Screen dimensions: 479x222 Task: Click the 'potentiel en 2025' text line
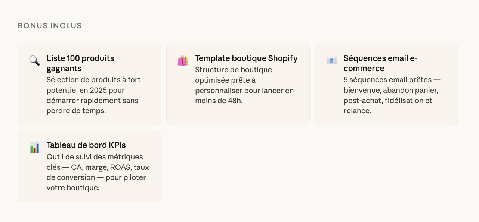click(x=86, y=90)
